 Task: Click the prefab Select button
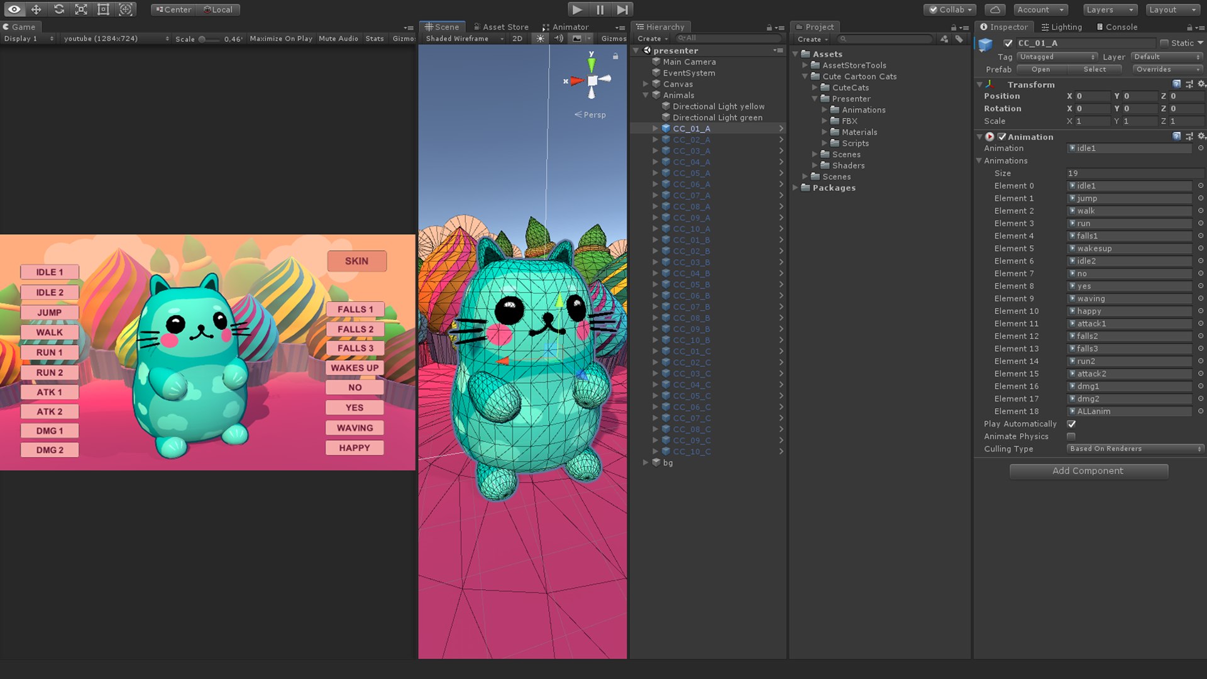click(1094, 69)
